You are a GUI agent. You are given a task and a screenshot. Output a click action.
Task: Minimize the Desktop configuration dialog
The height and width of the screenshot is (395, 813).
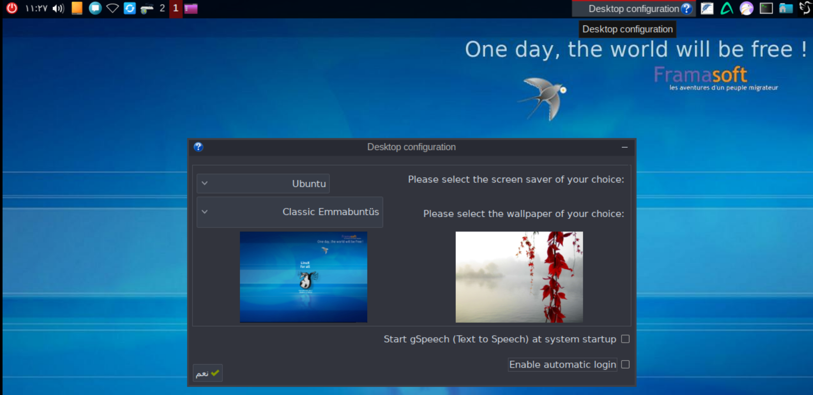[624, 147]
